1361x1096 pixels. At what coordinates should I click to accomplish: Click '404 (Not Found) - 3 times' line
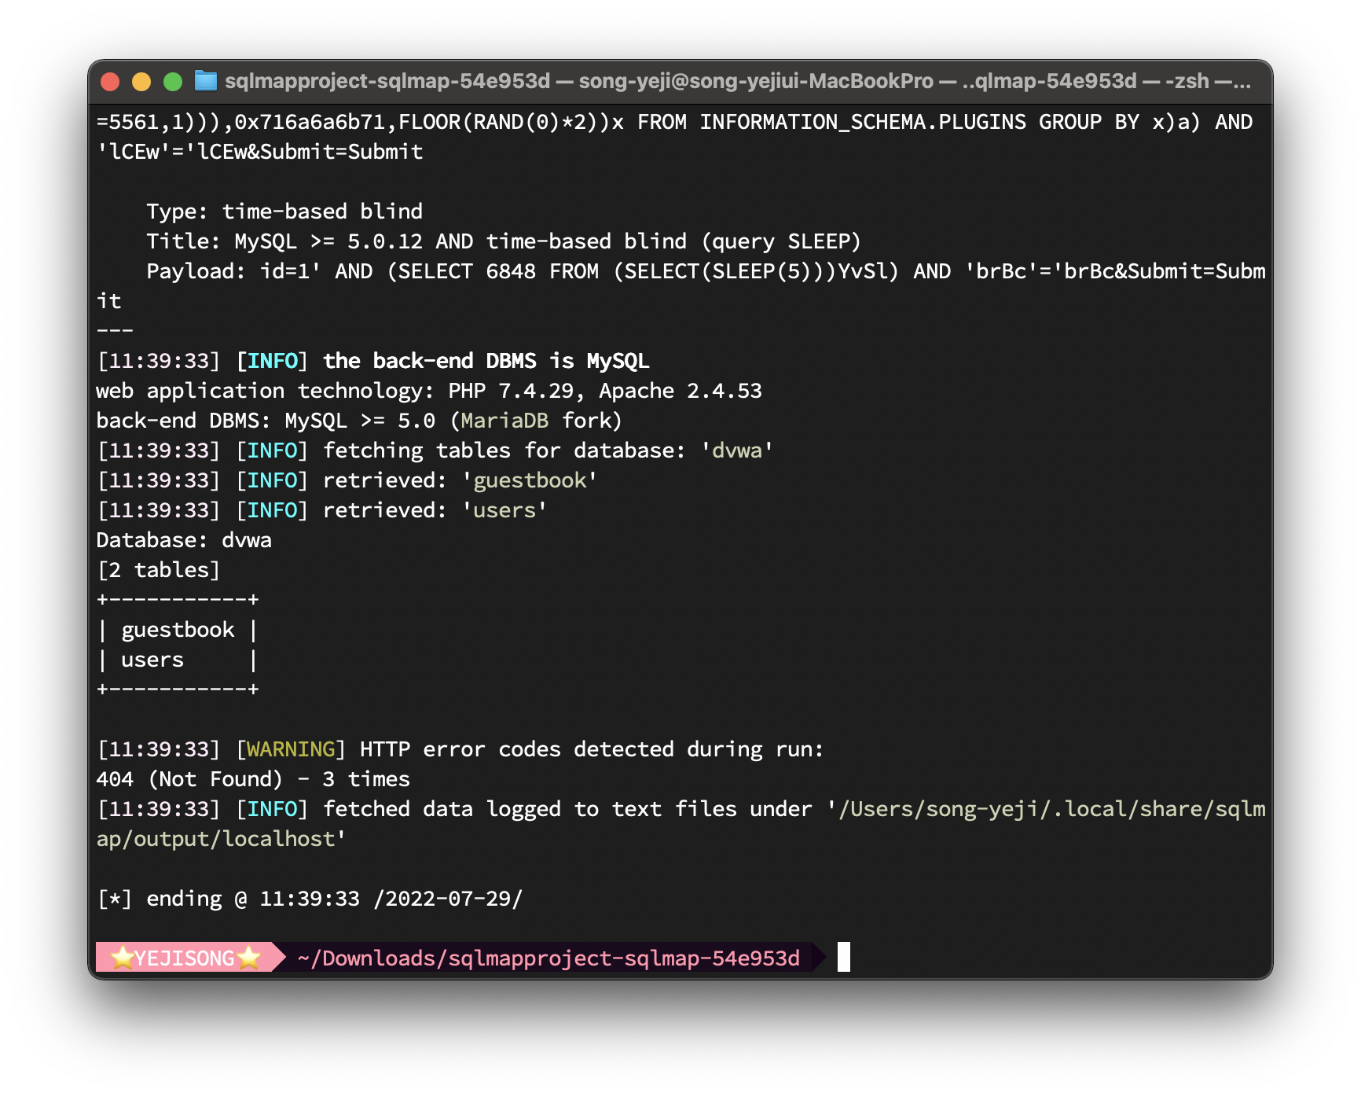click(253, 779)
